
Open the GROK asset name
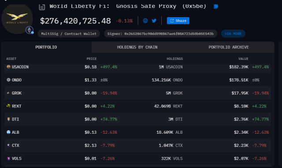coord(17,93)
